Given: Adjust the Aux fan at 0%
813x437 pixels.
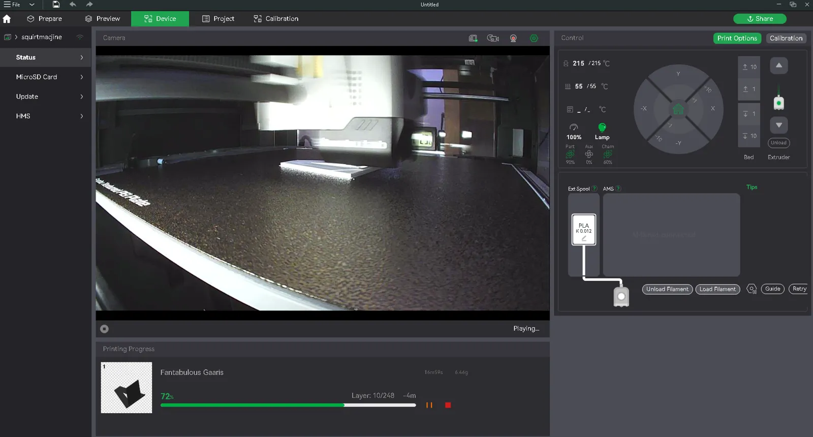Looking at the screenshot, I should pyautogui.click(x=589, y=154).
